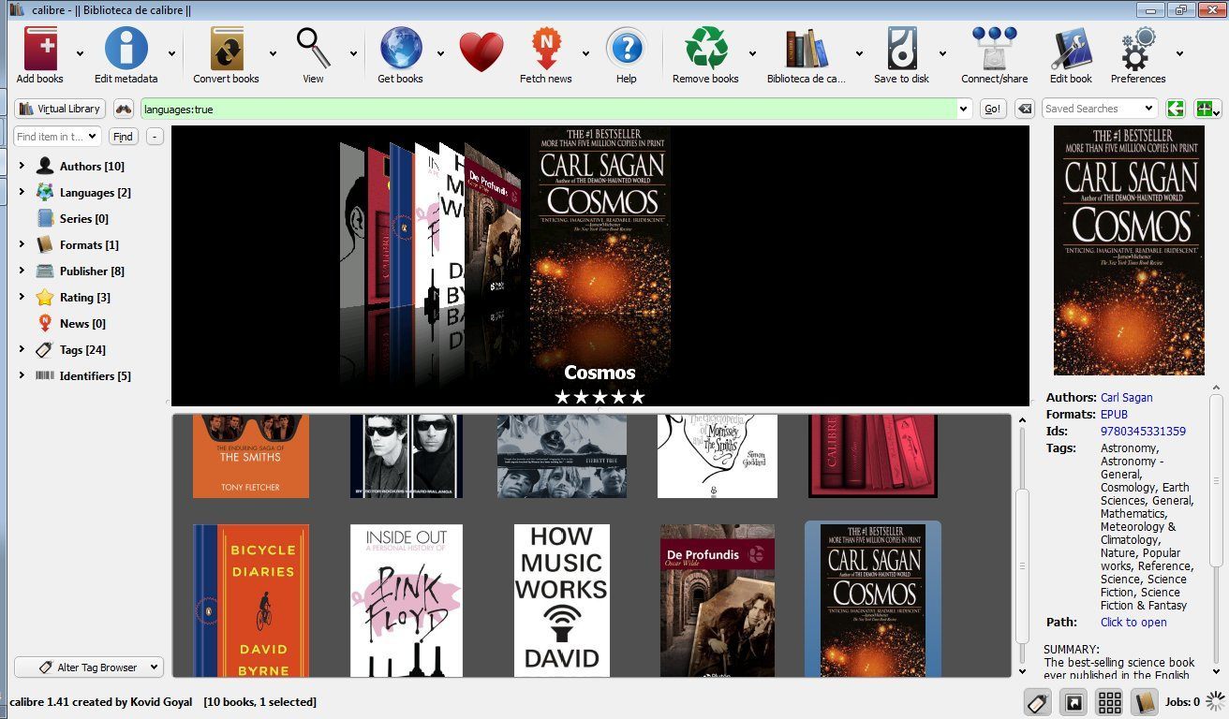Expand the Authors tree category
Viewport: 1229px width, 719px height.
click(22, 166)
